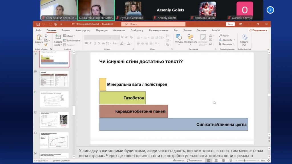Screen dimensions: 292x164
Task: Switch to the Slide Show (Слайд-шоу) tab
Action: [137, 30]
